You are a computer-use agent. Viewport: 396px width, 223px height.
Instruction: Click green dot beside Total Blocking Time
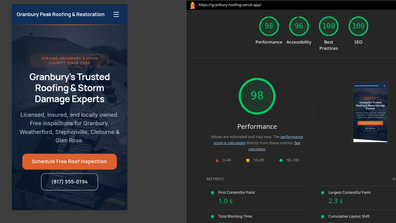(213, 216)
